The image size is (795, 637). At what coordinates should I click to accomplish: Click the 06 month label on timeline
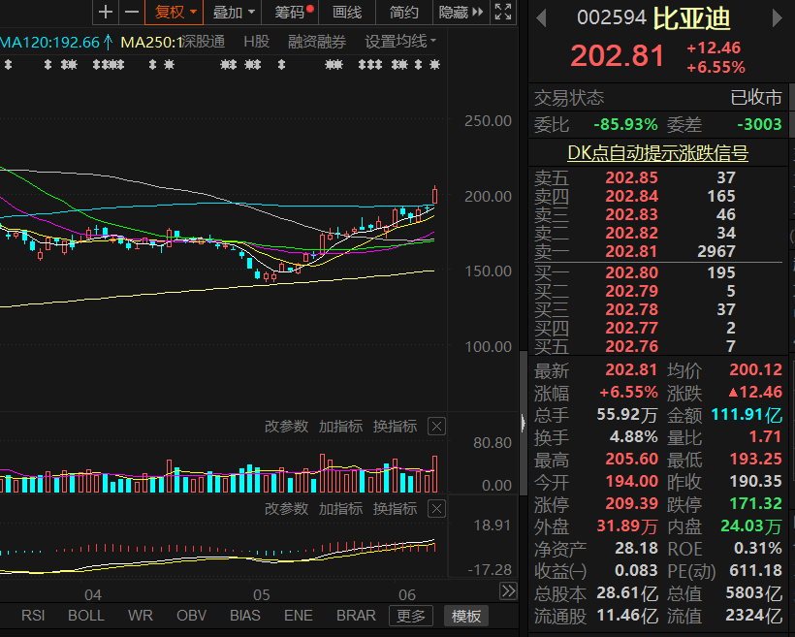click(x=406, y=594)
